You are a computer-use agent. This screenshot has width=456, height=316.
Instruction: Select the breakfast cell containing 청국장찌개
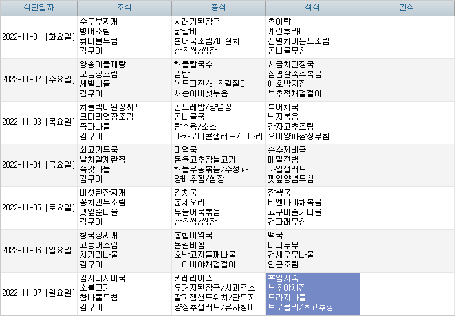coord(124,250)
